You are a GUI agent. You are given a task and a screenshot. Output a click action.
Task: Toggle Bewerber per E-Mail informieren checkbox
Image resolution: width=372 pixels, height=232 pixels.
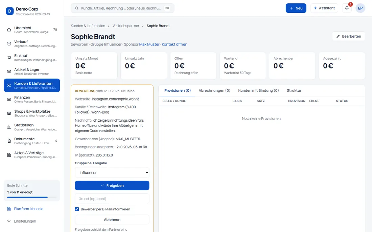click(77, 209)
